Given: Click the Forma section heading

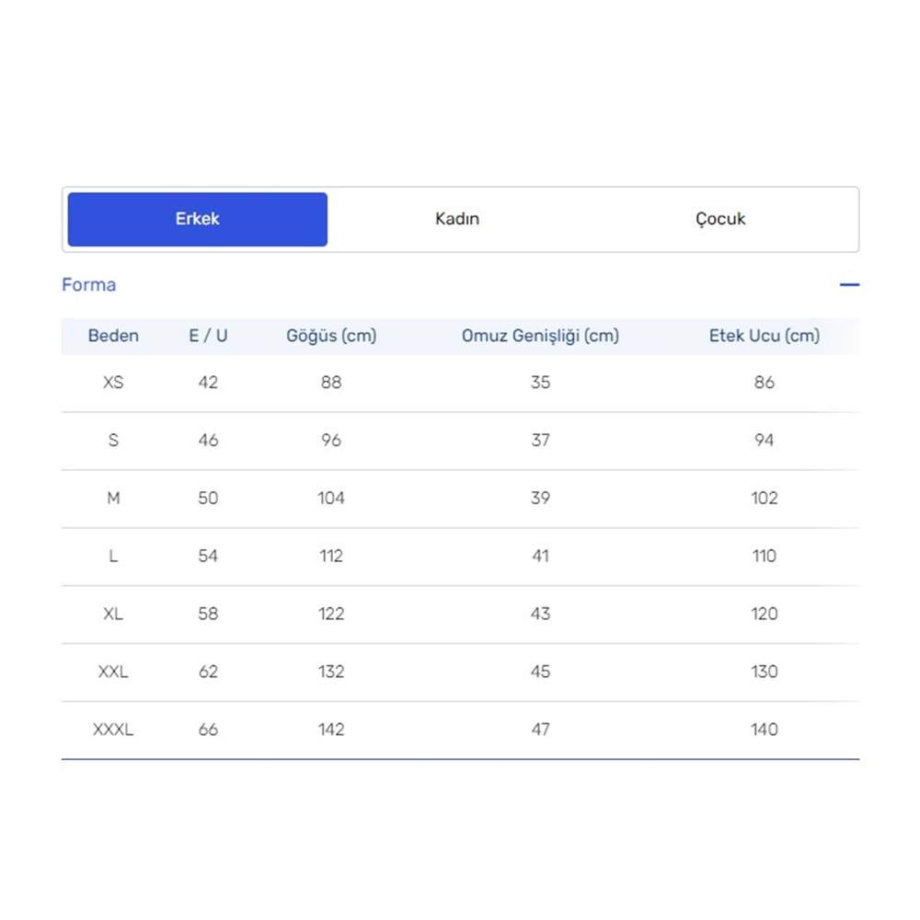Looking at the screenshot, I should coord(89,285).
